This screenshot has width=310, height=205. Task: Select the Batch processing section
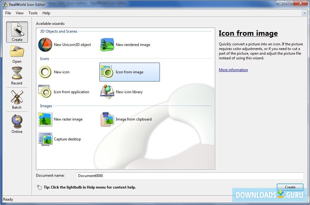[17, 99]
